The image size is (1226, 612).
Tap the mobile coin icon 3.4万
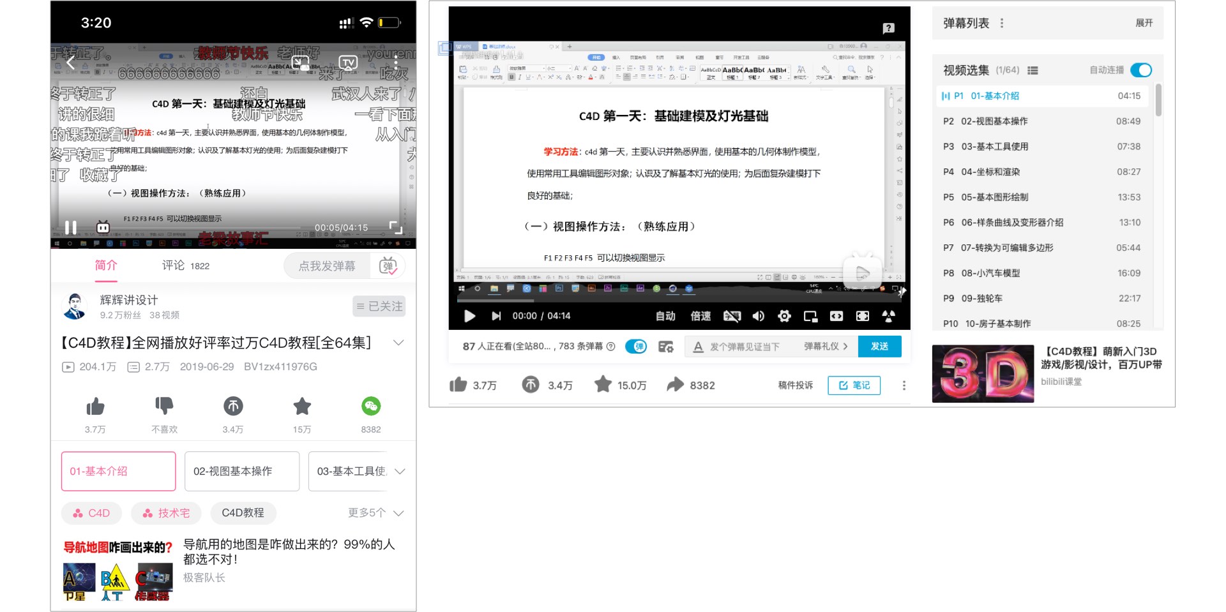[x=233, y=406]
